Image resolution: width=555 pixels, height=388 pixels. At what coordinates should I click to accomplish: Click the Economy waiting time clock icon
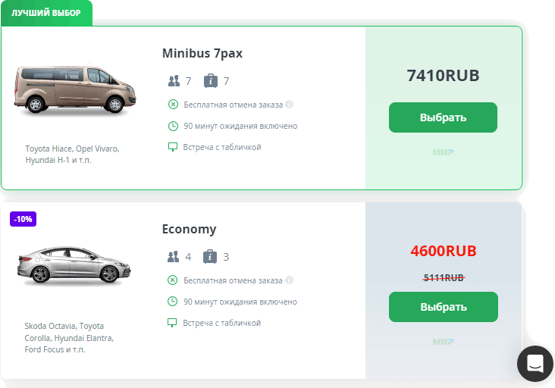coord(173,302)
